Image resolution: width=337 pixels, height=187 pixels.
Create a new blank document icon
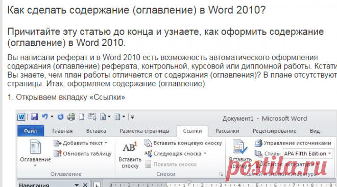click(x=82, y=117)
